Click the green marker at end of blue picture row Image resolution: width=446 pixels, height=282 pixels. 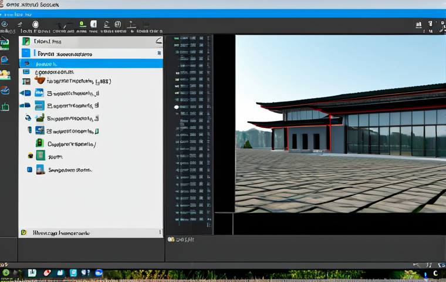tap(97, 131)
